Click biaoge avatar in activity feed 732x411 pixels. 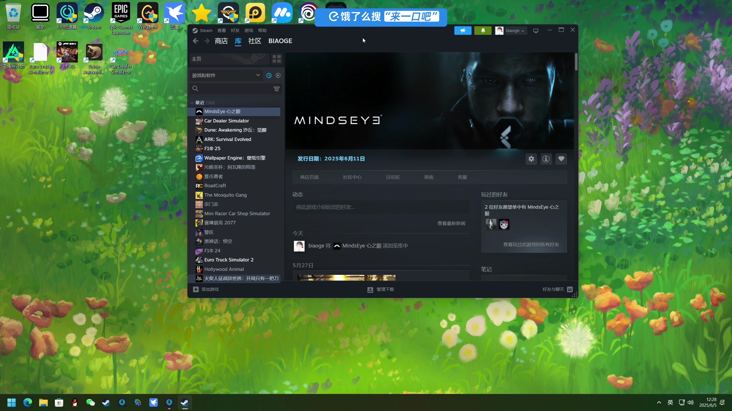[x=299, y=246]
